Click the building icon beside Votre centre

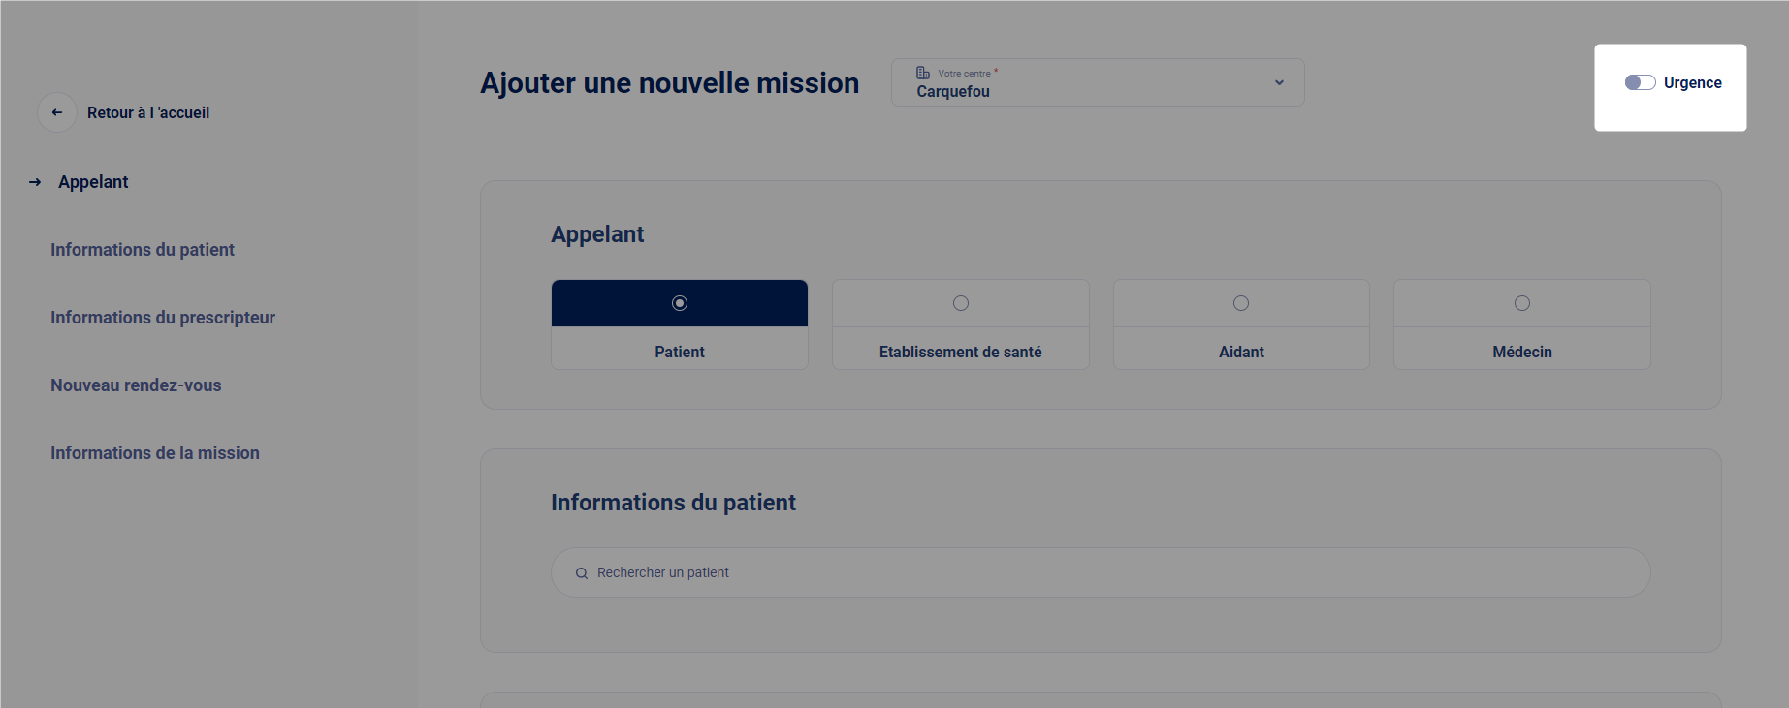[x=923, y=73]
